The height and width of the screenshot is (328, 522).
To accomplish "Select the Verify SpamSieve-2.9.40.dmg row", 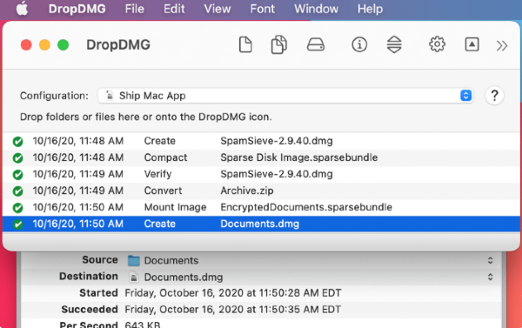I will point(261,174).
